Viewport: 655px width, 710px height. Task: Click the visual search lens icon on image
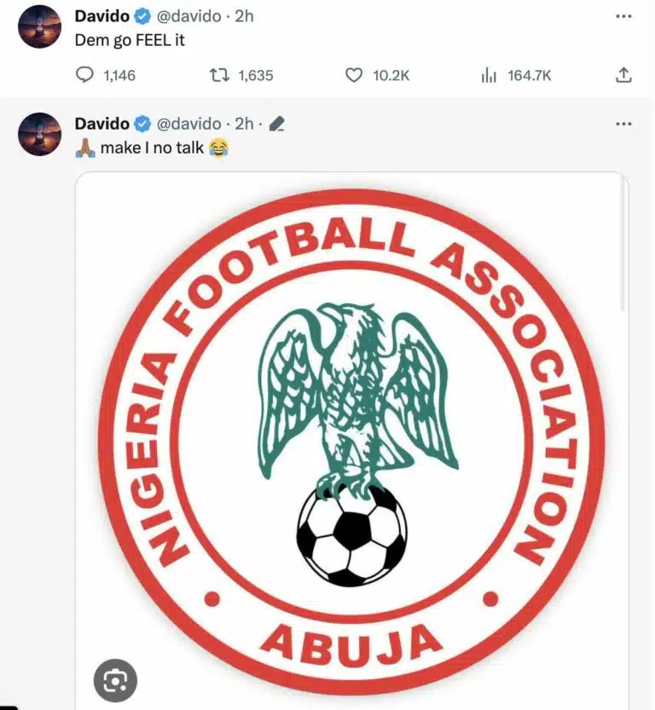coord(113,682)
